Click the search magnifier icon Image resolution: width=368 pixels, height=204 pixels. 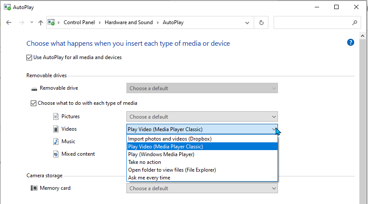click(354, 22)
